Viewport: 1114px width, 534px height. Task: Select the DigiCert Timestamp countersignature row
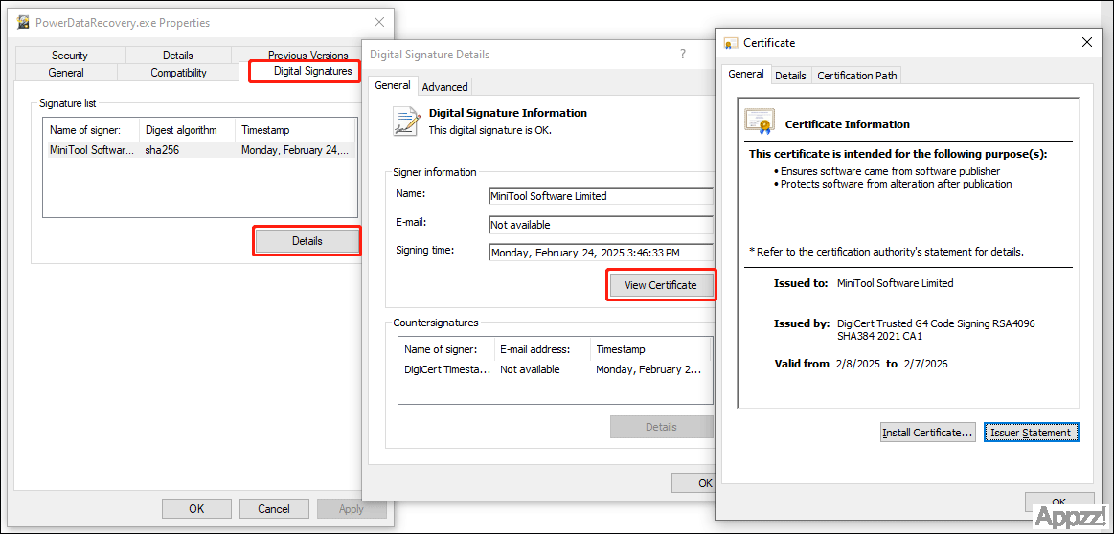point(555,369)
